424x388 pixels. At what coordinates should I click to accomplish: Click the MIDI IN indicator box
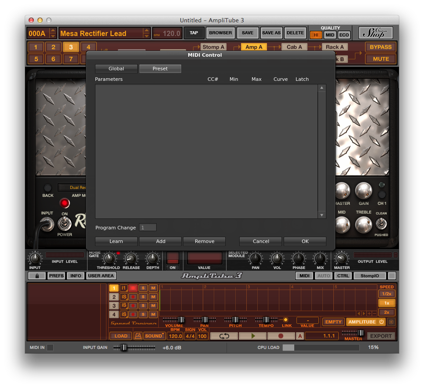[x=50, y=348]
